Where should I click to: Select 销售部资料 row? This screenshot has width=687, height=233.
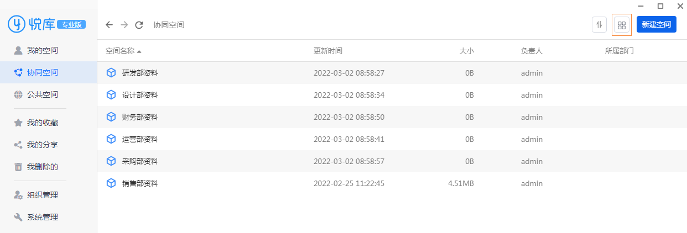[x=392, y=183]
